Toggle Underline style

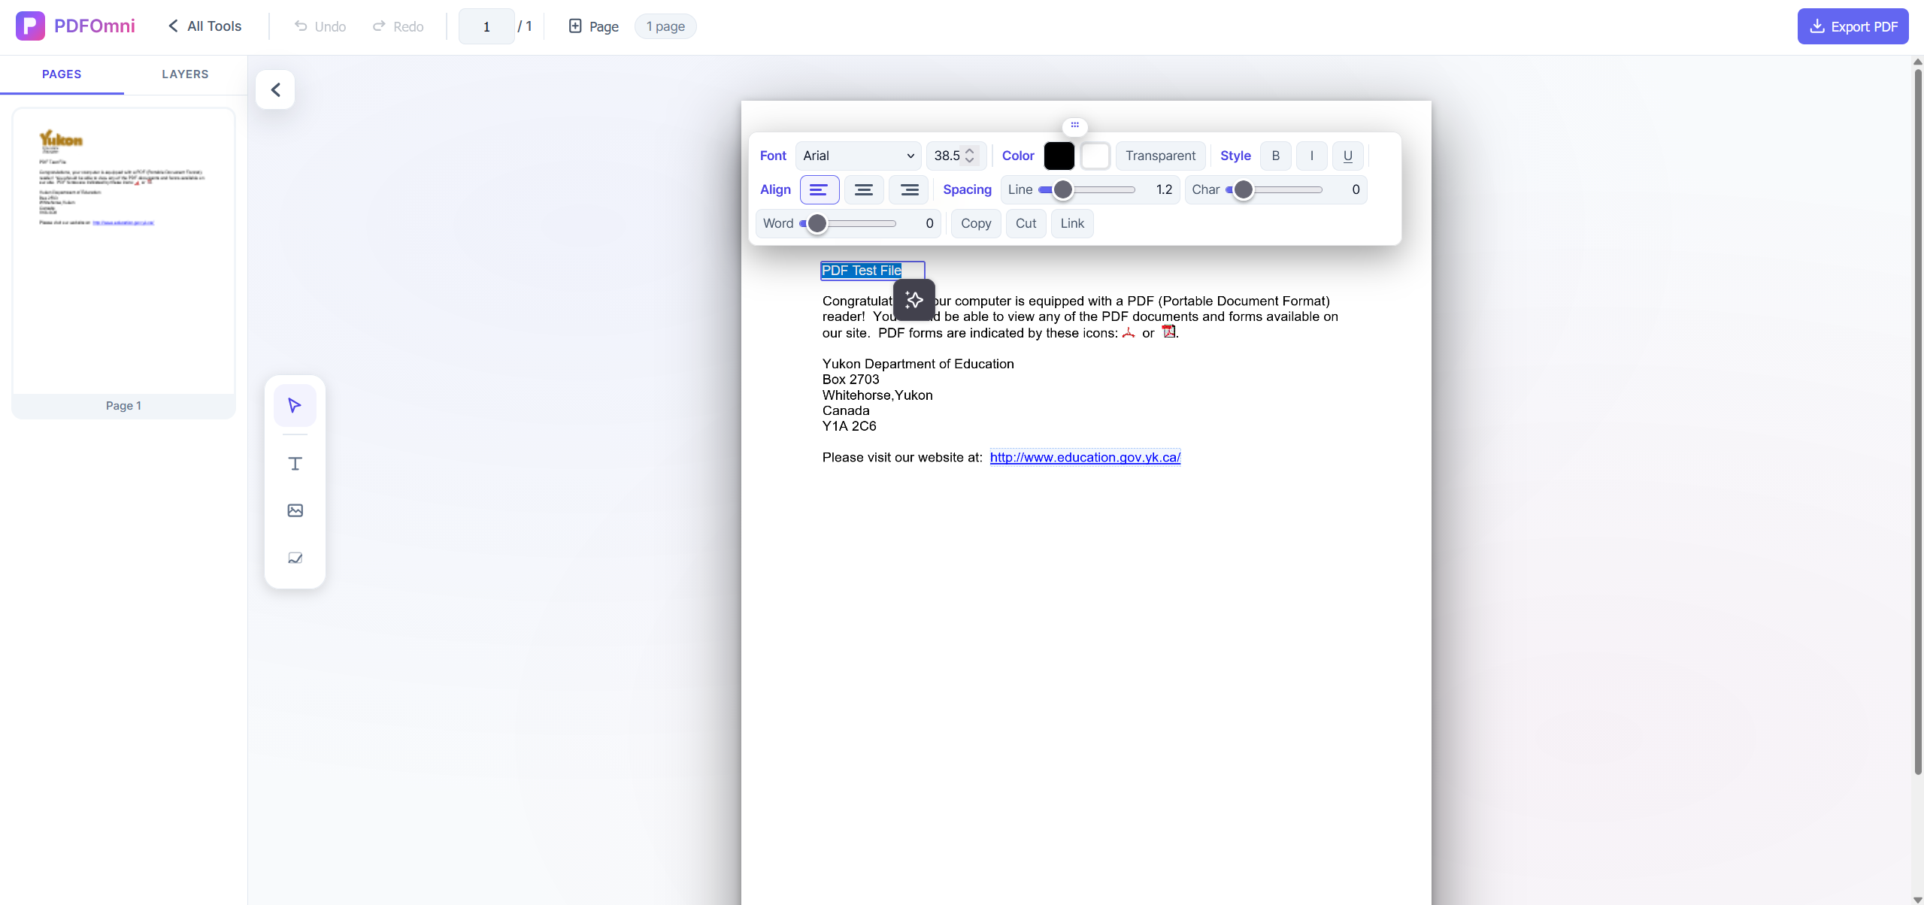pyautogui.click(x=1347, y=156)
